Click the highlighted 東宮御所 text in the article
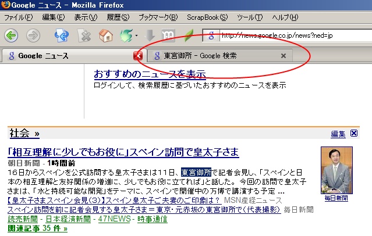372x236 pixels. coord(196,172)
